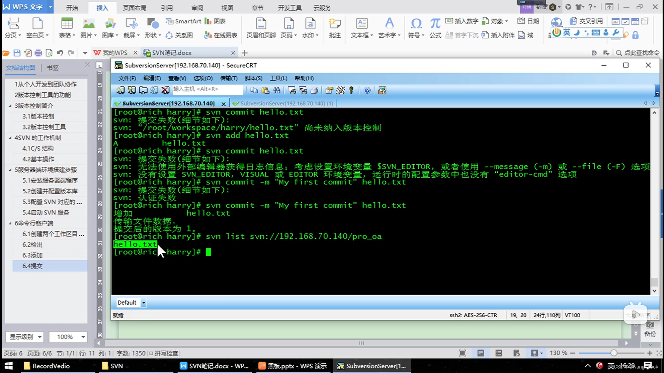664x373 pixels.
Task: Open the 显示级别 dropdown
Action: pyautogui.click(x=39, y=337)
